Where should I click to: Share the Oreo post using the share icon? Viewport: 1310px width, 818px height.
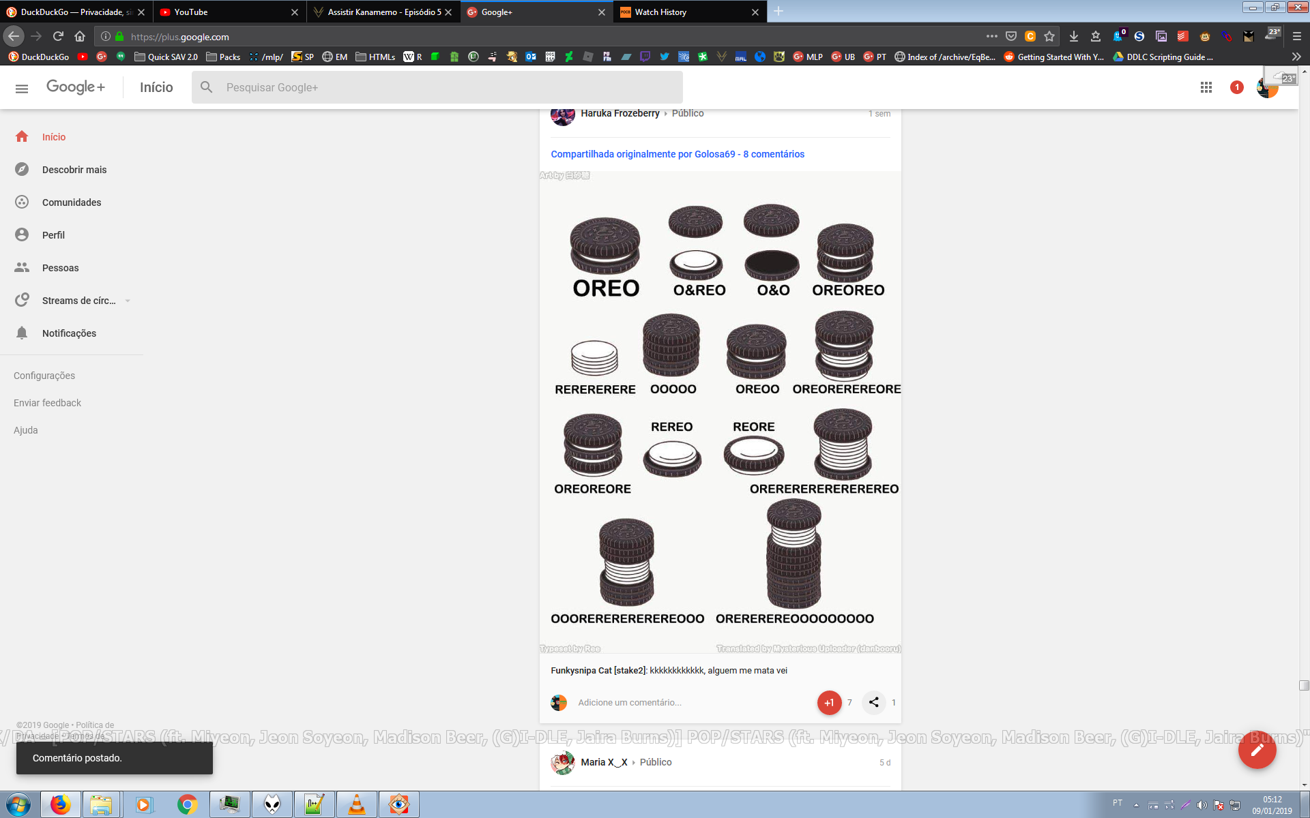point(873,702)
